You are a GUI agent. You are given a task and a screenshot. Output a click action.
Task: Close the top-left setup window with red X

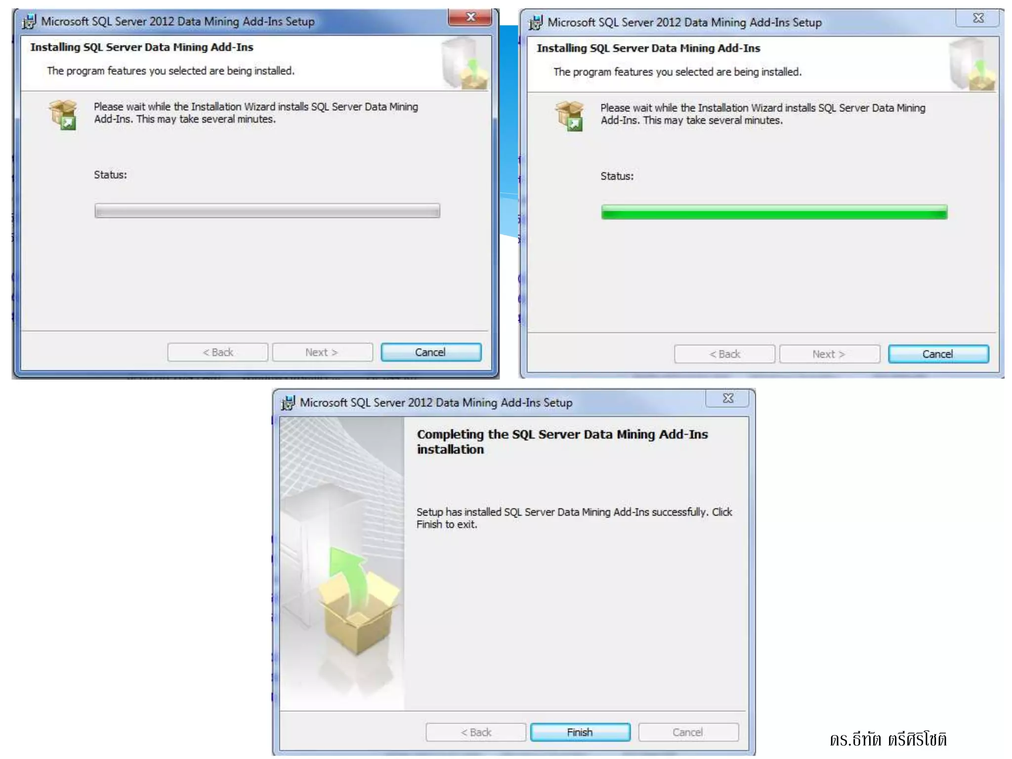(470, 17)
